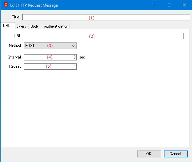Click the Title label text
The width and height of the screenshot is (192, 162).
click(15, 17)
